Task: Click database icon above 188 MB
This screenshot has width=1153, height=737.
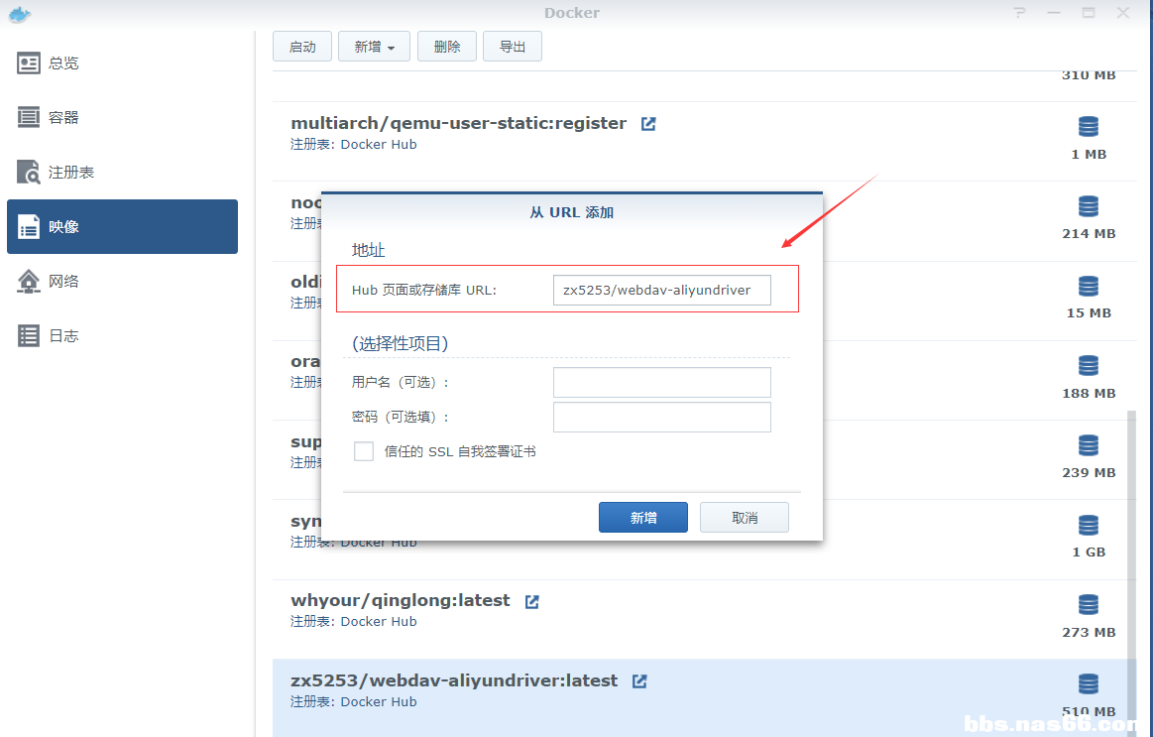Action: 1089,366
